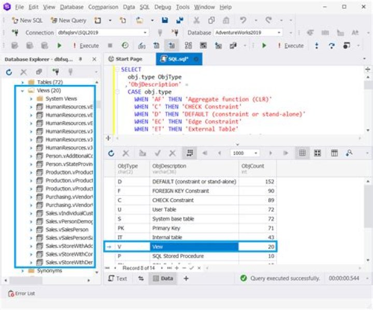Image resolution: width=373 pixels, height=310 pixels.
Task: Click the Database Explorer delete X icon
Action: (23, 72)
